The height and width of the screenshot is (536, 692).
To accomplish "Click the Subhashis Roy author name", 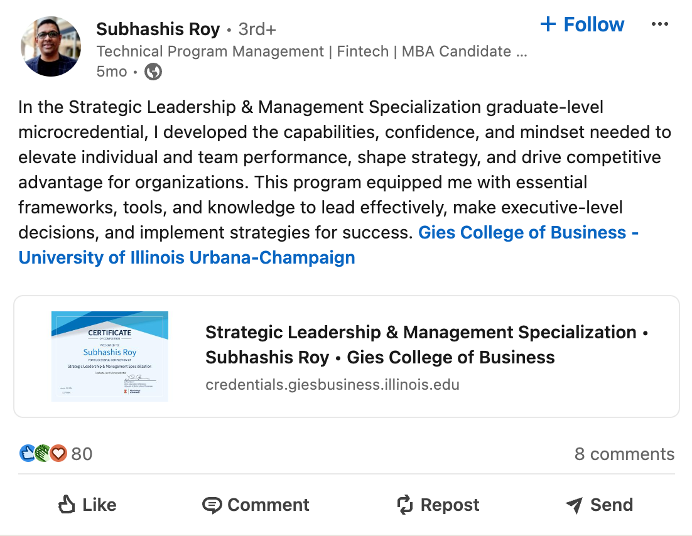I will coord(158,29).
